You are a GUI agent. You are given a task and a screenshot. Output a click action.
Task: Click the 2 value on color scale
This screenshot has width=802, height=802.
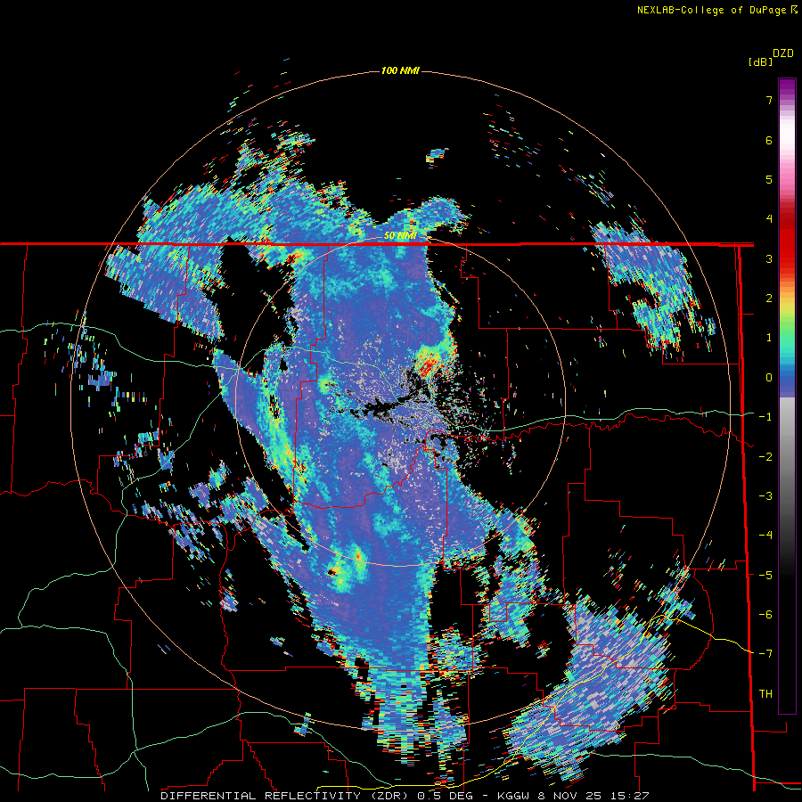pyautogui.click(x=769, y=299)
